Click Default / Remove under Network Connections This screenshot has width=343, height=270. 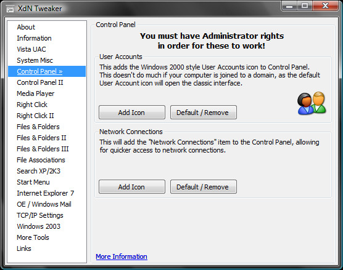pos(204,187)
